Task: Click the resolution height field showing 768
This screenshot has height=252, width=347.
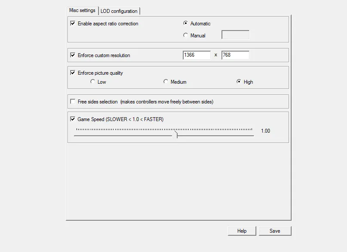Action: 235,55
